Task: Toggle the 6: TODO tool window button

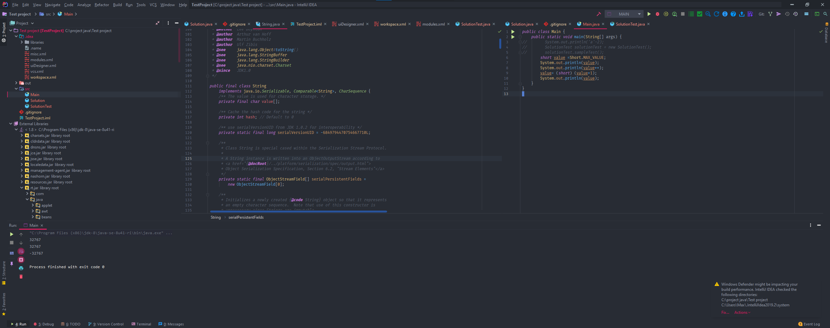Action: [x=71, y=324]
